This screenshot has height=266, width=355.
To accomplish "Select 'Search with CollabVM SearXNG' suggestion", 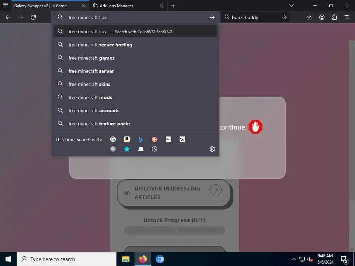I will coord(135,32).
